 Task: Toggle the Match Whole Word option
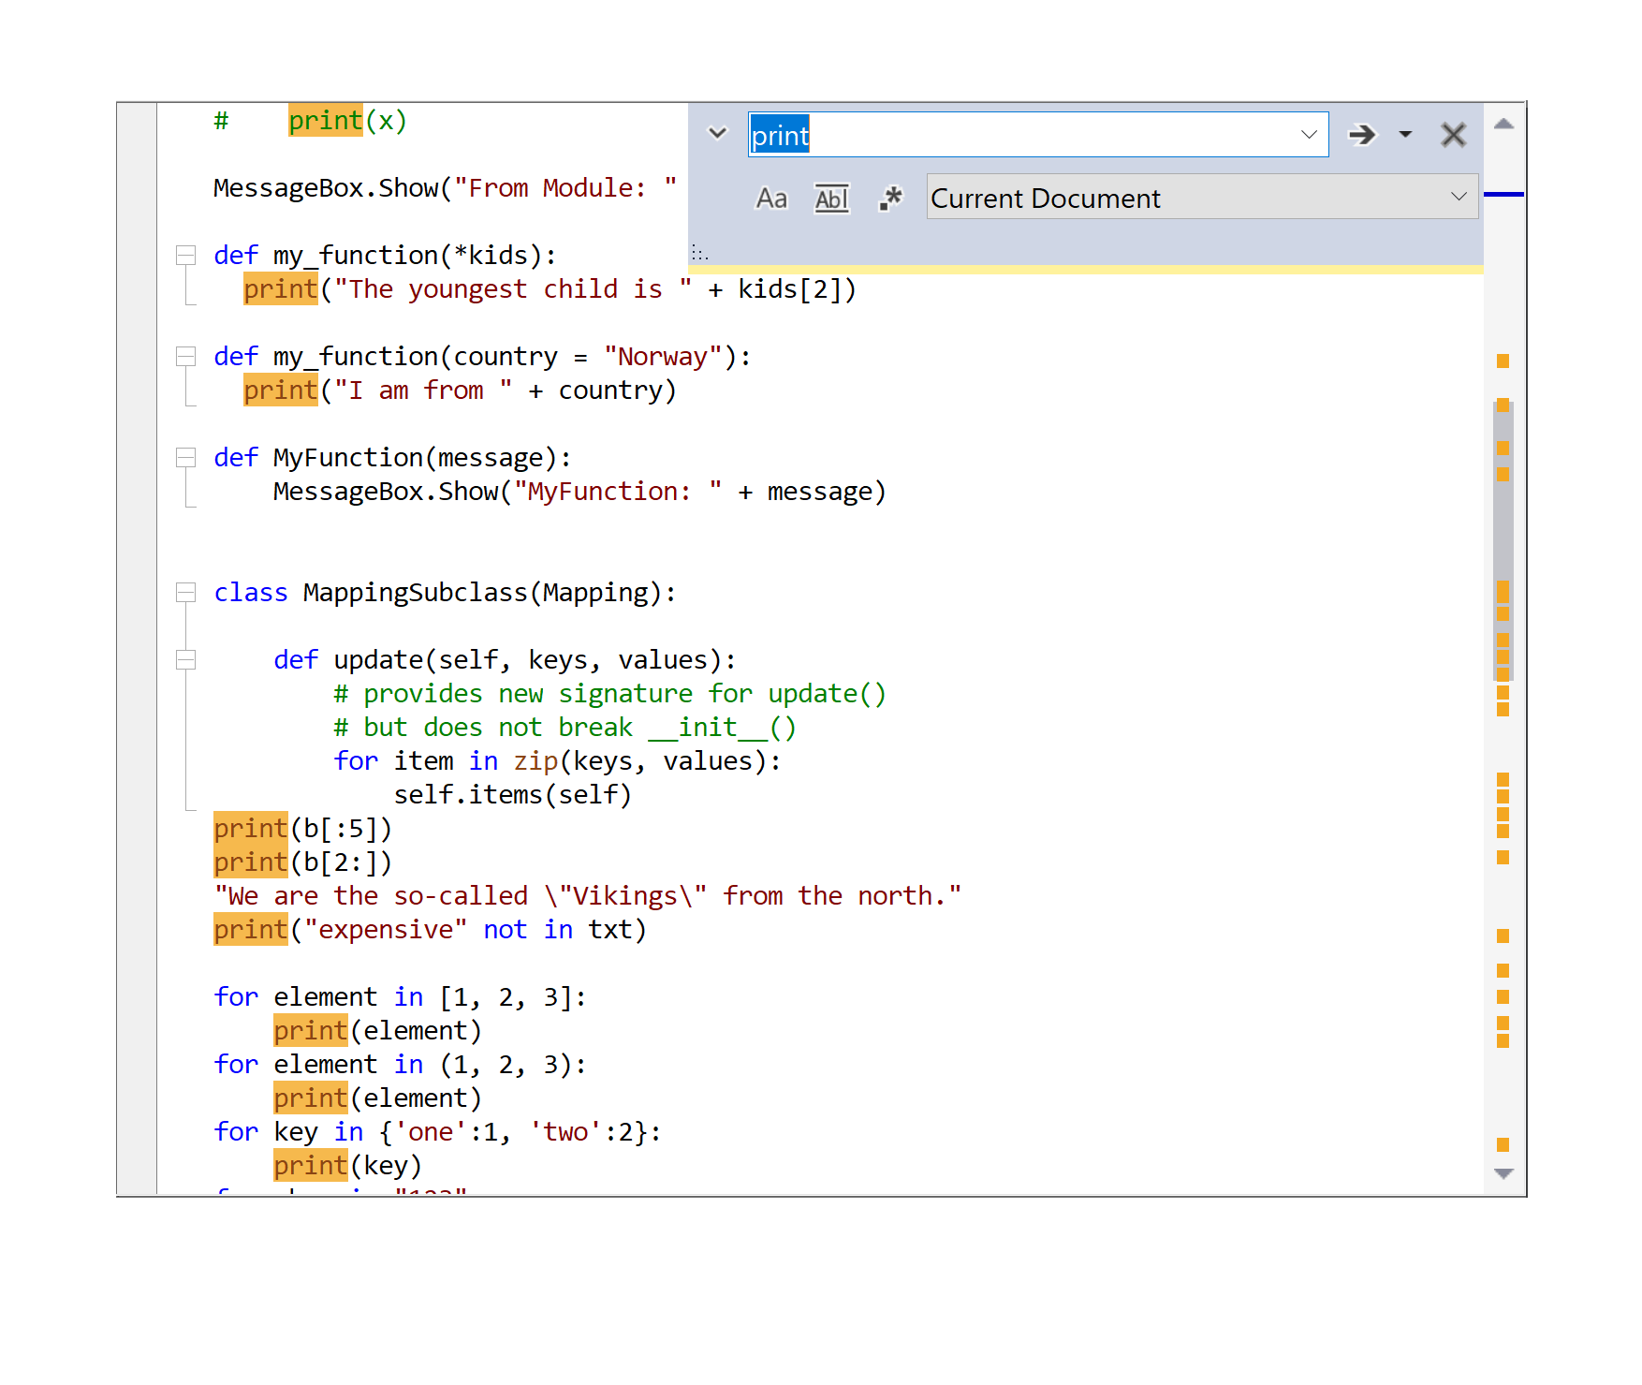pos(831,198)
